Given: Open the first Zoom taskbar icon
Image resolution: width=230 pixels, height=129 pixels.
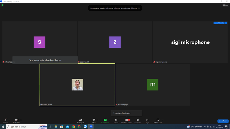Looking at the screenshot, I should (85, 126).
